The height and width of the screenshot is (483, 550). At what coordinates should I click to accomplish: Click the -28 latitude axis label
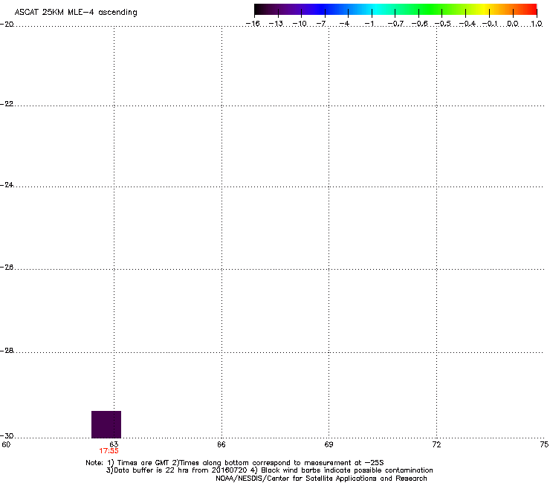tap(7, 351)
